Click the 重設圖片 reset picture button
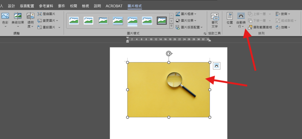Screen dimensions: 302x139 [47, 27]
